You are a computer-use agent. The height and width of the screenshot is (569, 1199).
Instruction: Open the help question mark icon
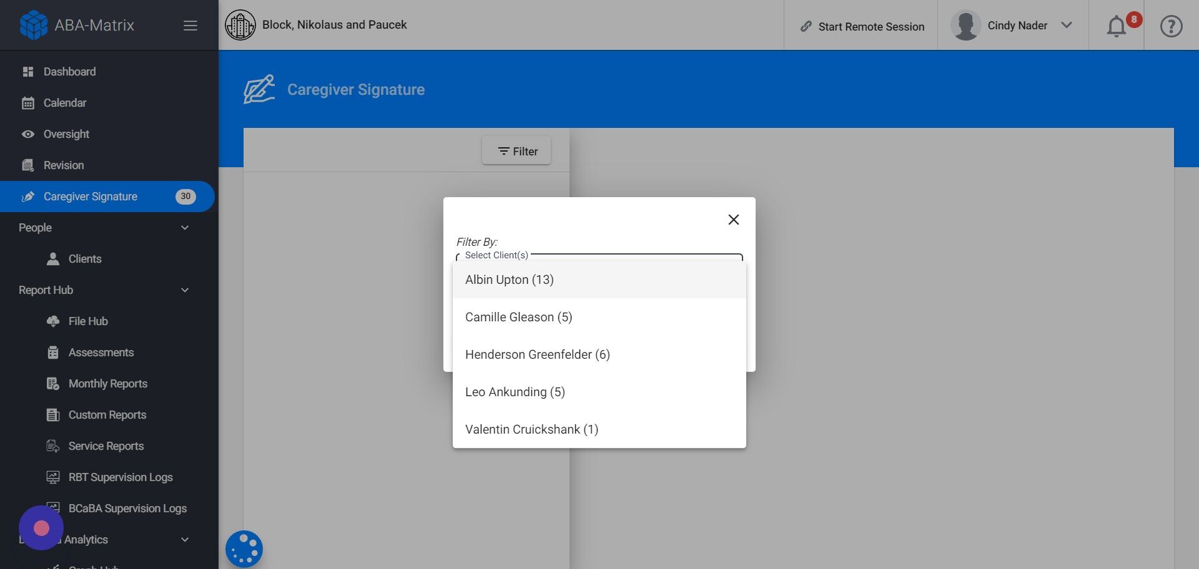point(1171,26)
